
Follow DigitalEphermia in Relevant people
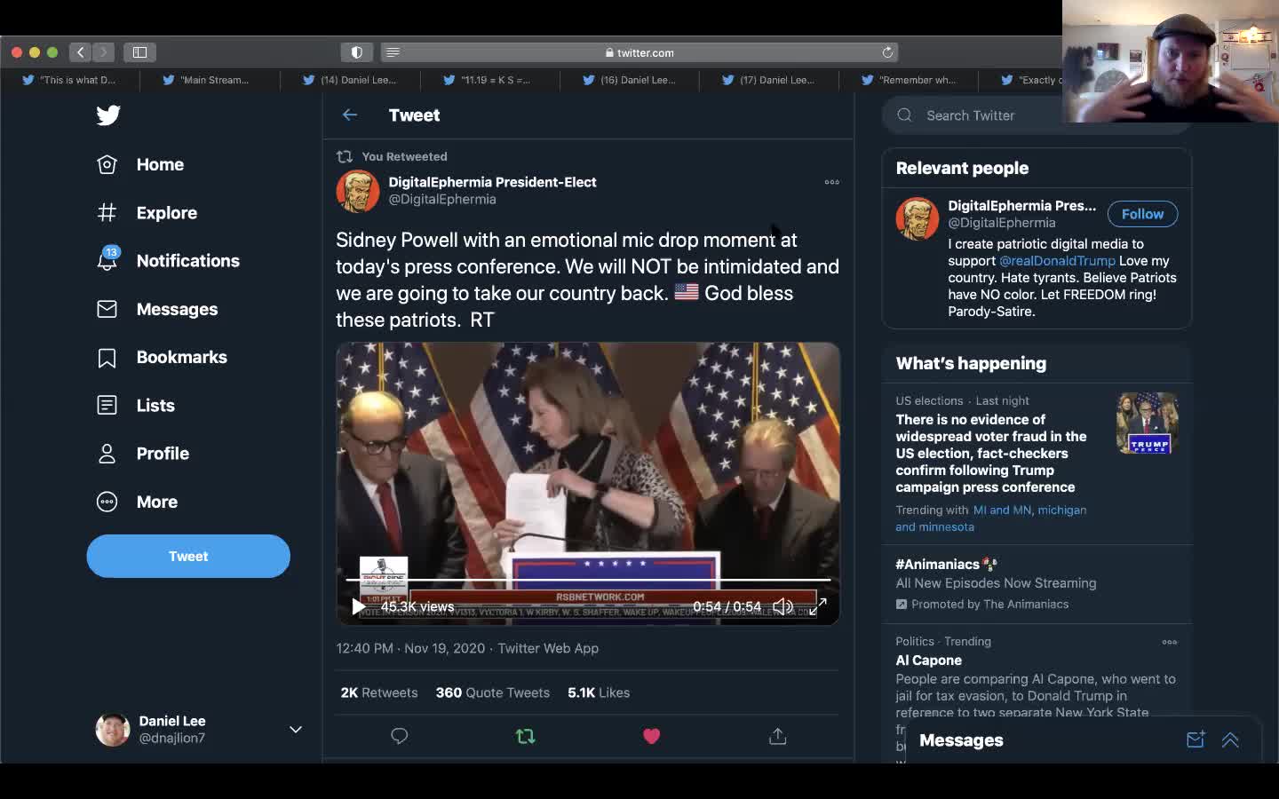(1142, 214)
